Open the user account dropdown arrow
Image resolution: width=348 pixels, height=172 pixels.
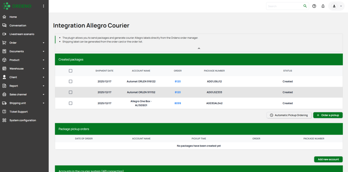[x=341, y=6]
